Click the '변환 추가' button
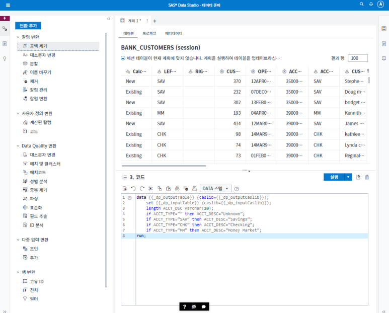Viewport: 389px width, 313px height. tap(28, 26)
